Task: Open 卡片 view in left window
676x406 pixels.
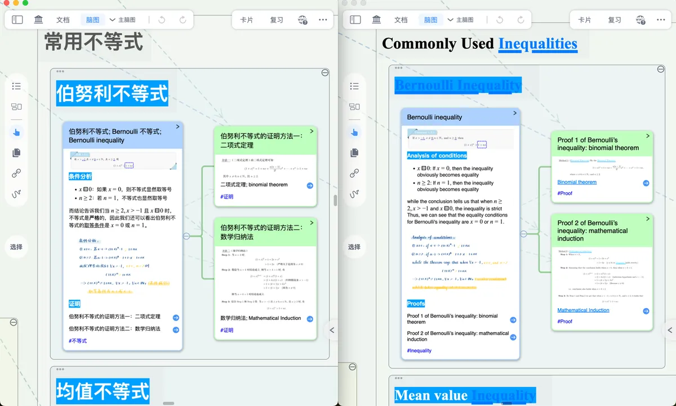Action: pyautogui.click(x=247, y=20)
